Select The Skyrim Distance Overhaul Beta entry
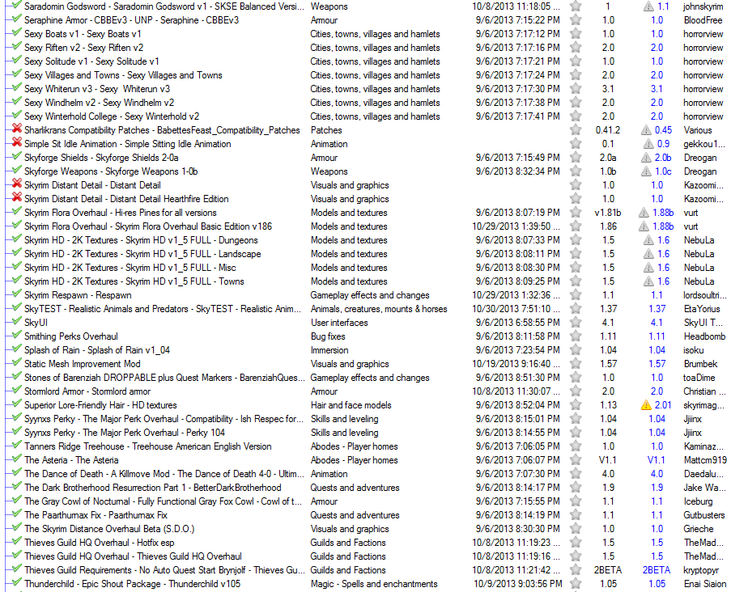731x592 pixels. tap(109, 529)
